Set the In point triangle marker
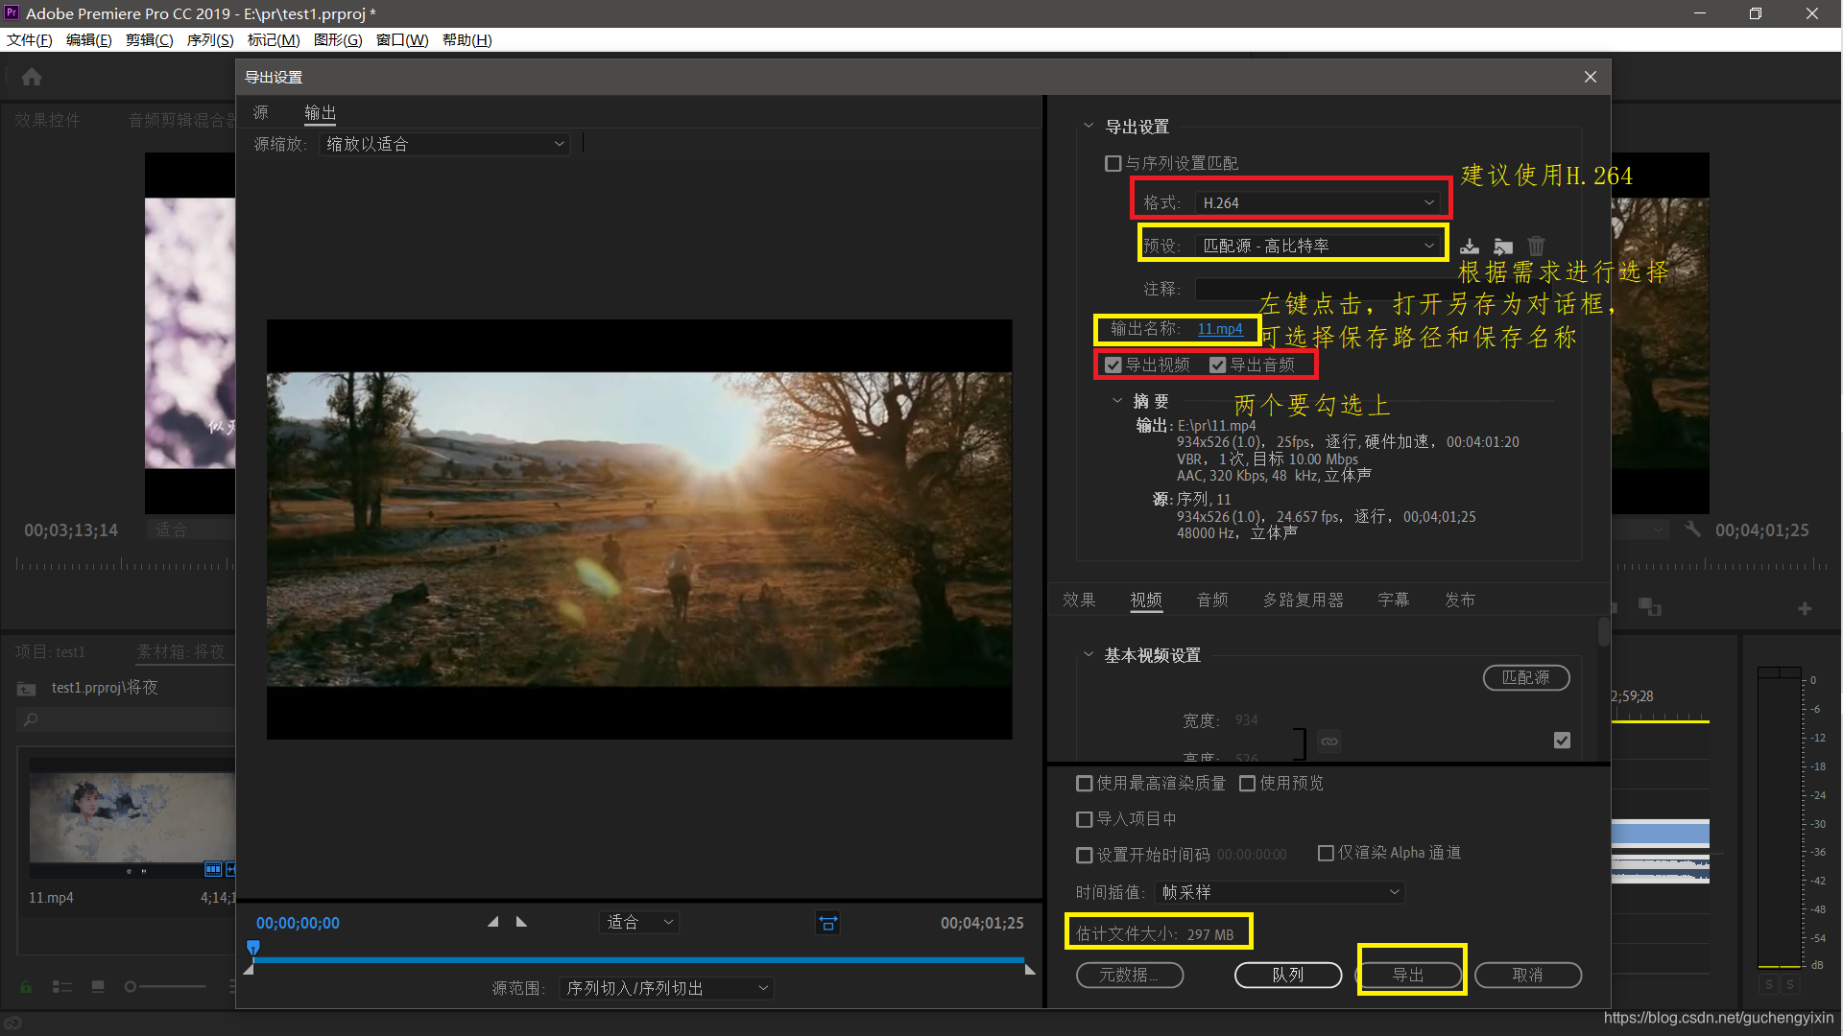Image resolution: width=1843 pixels, height=1036 pixels. point(493,922)
